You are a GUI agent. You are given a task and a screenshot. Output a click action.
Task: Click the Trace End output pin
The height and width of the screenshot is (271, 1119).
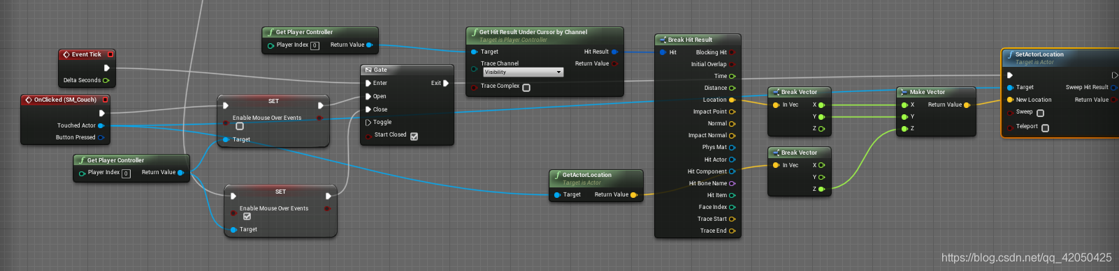coord(732,231)
